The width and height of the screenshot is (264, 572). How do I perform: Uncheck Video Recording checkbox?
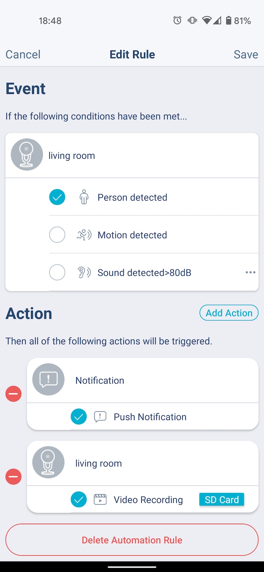(x=79, y=500)
